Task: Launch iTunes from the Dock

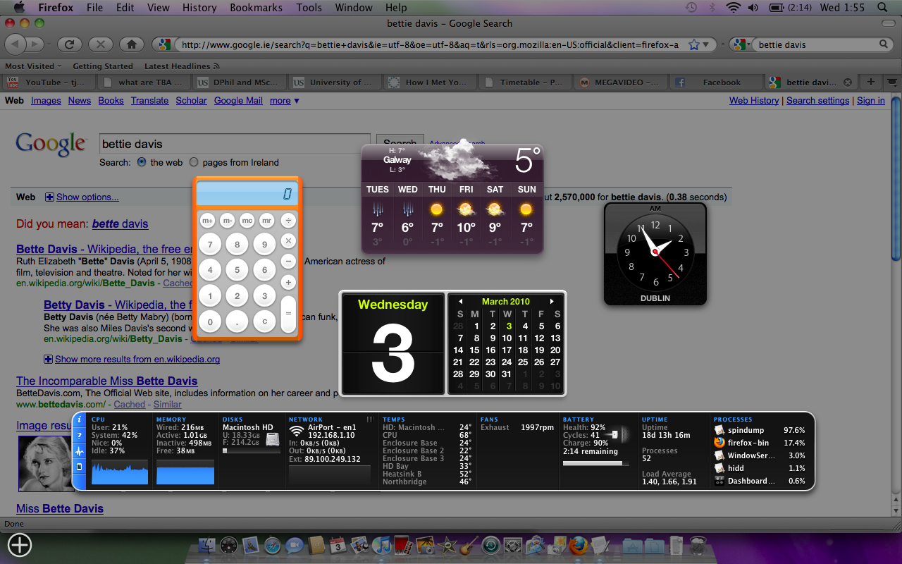Action: pos(382,545)
